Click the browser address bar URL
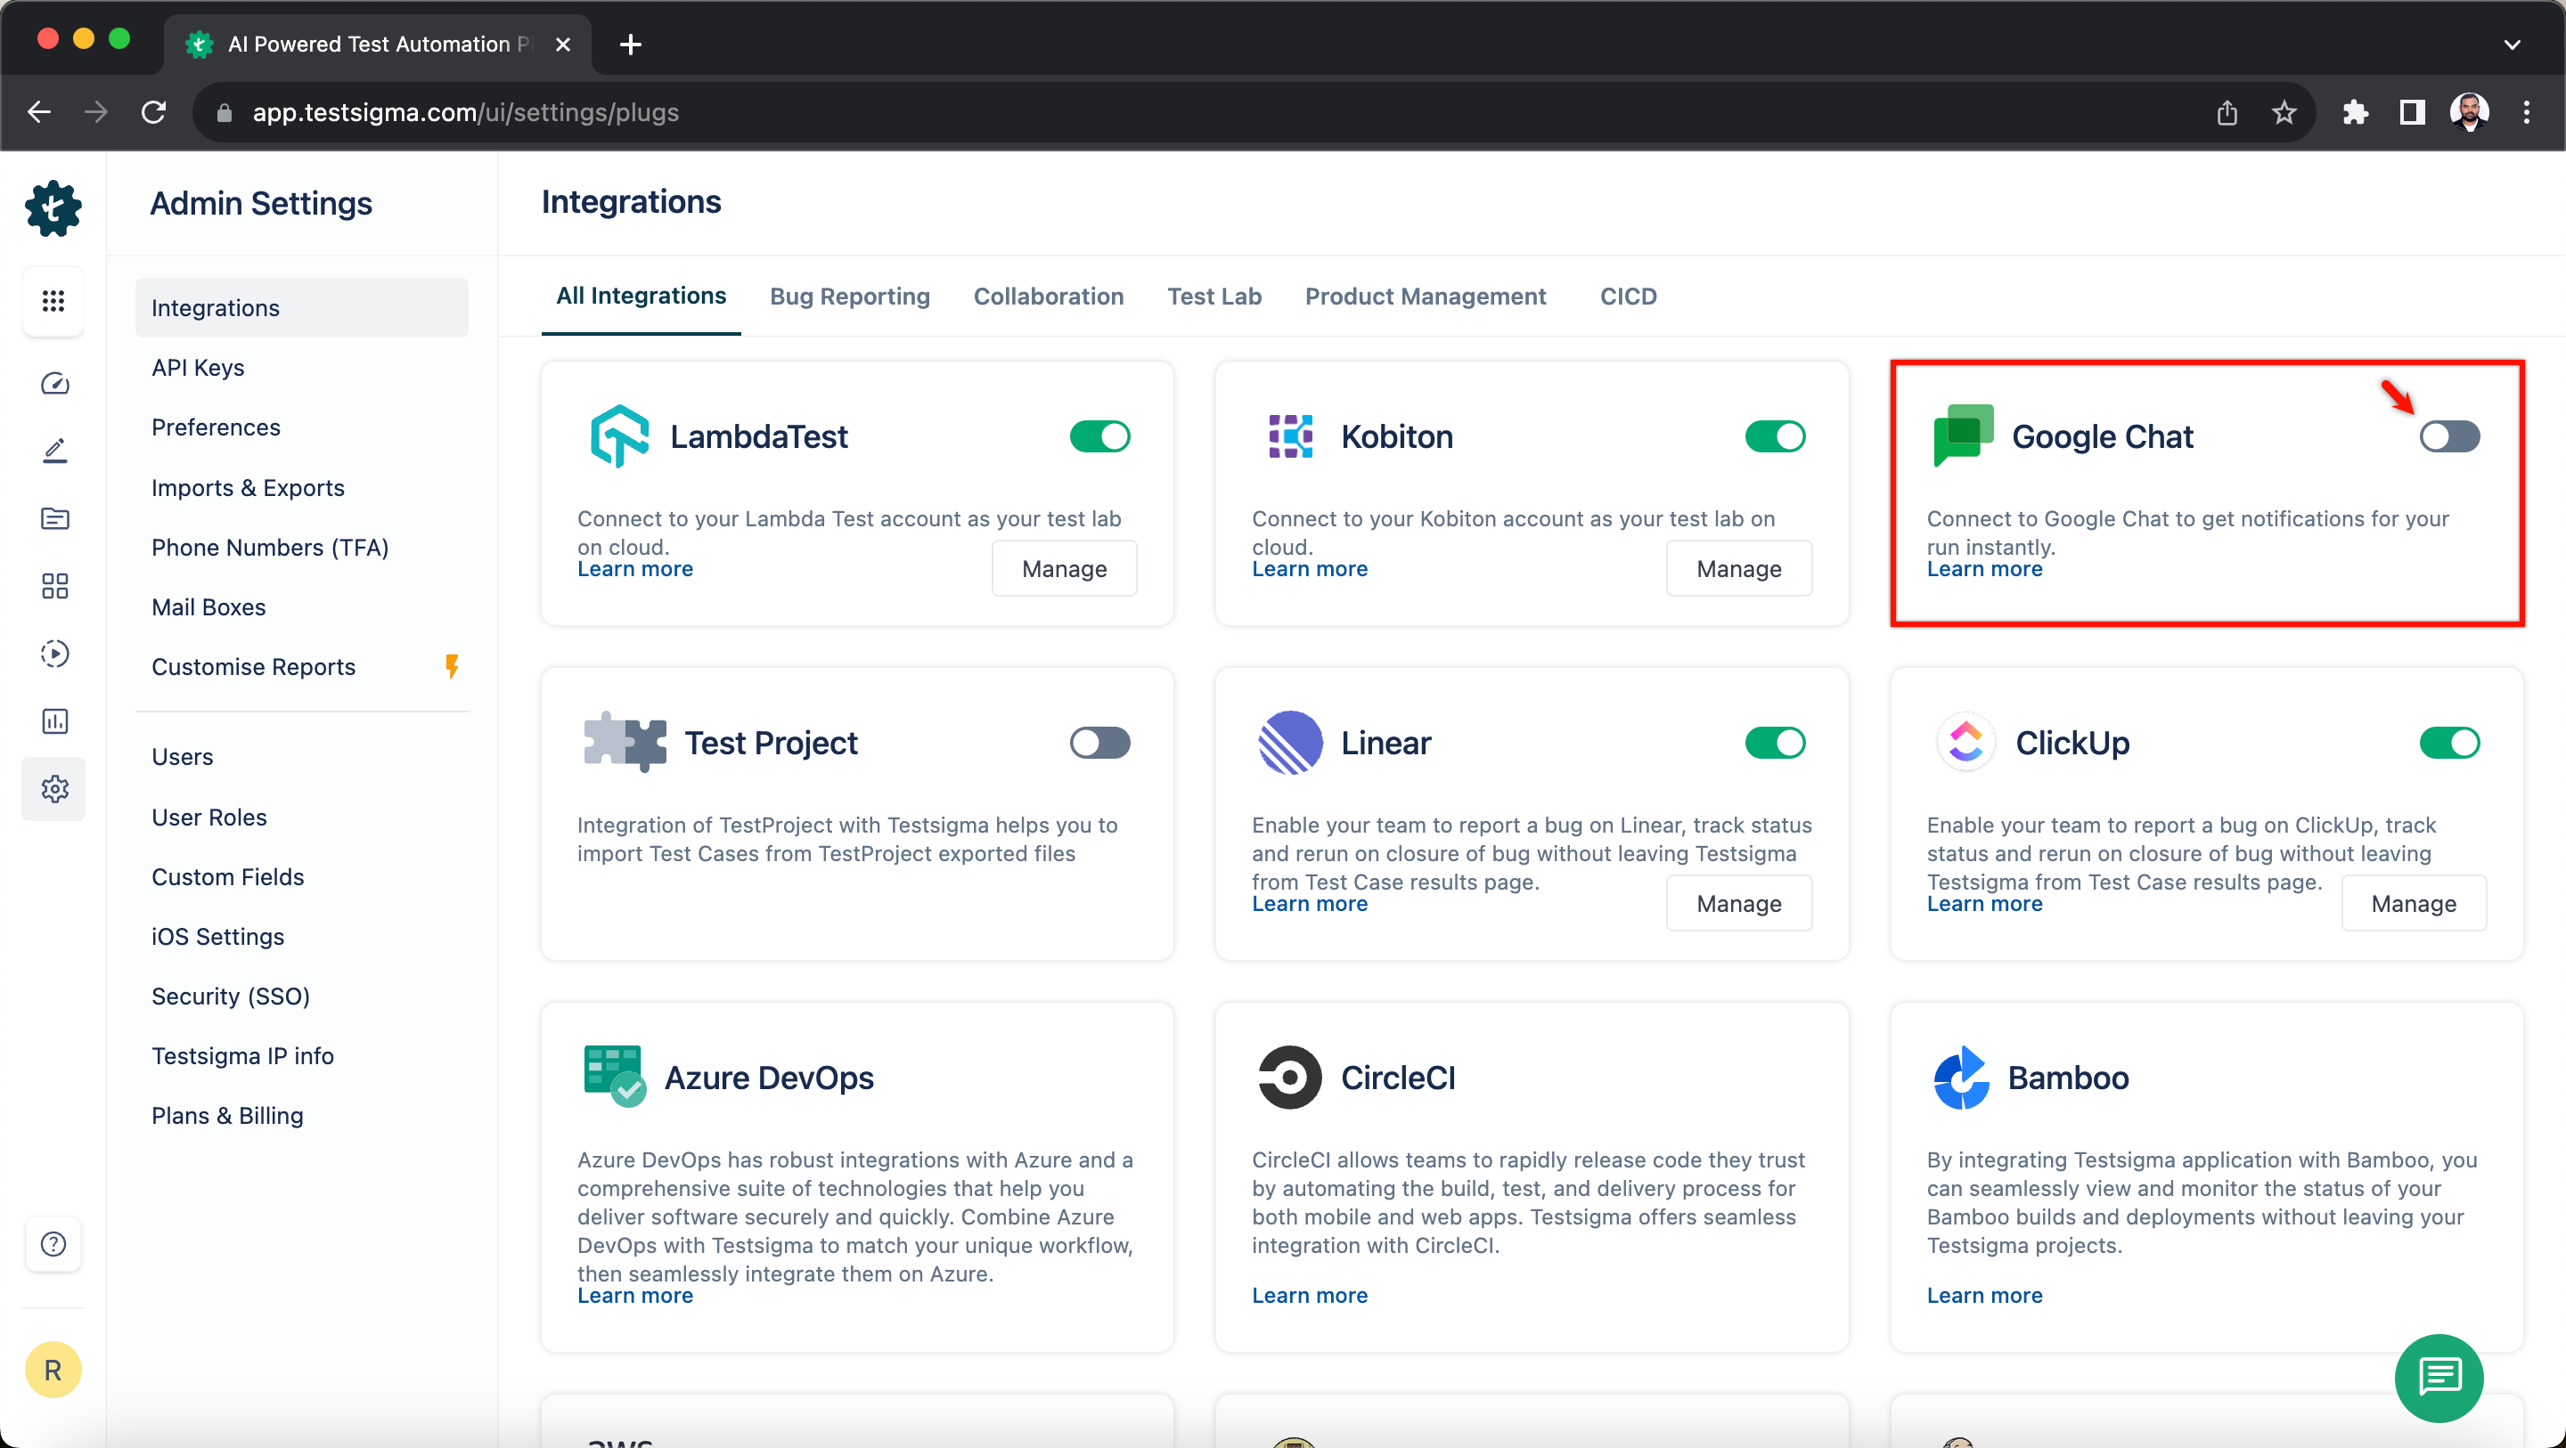The image size is (2566, 1448). 465,112
